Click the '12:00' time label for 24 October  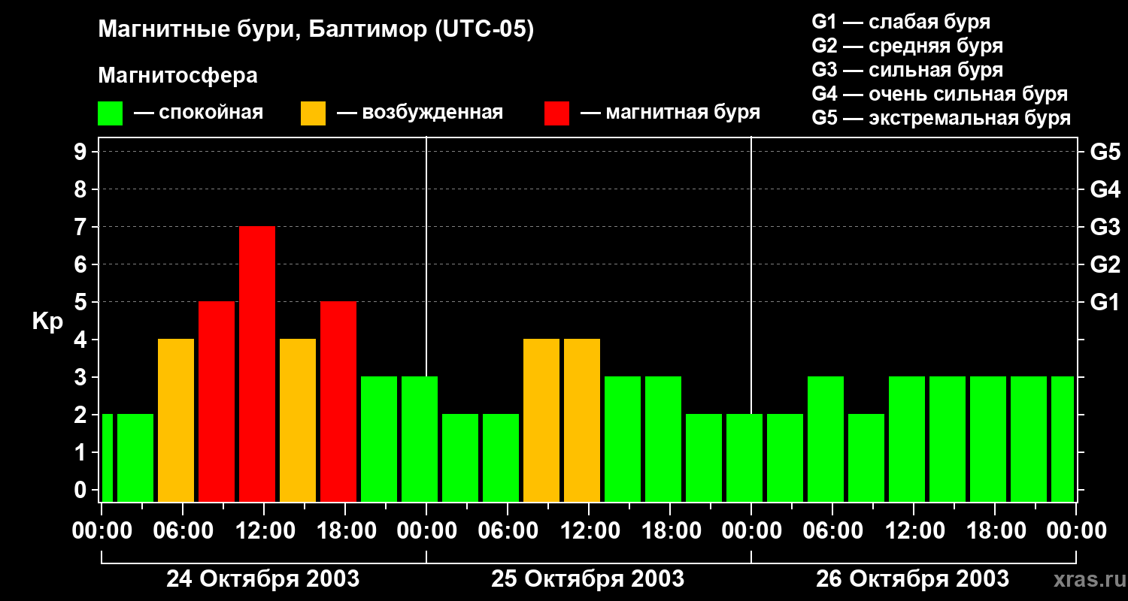[264, 531]
